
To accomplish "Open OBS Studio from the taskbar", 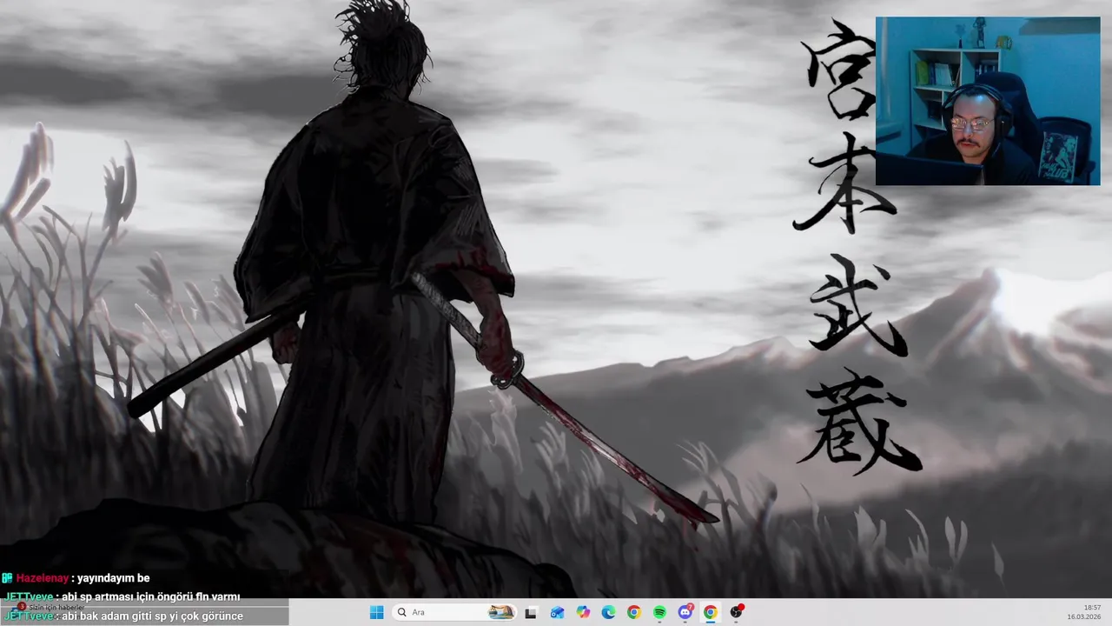I will click(737, 612).
